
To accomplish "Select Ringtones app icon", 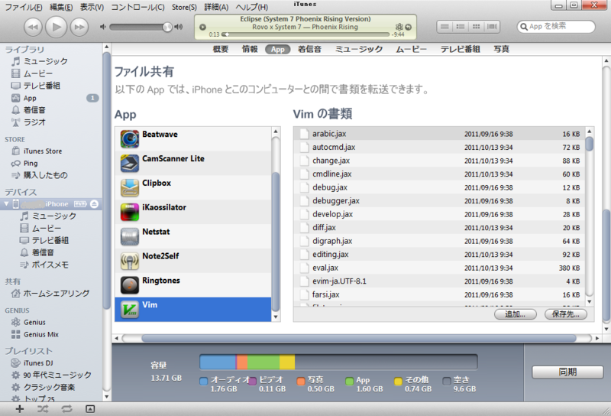I will pyautogui.click(x=130, y=285).
